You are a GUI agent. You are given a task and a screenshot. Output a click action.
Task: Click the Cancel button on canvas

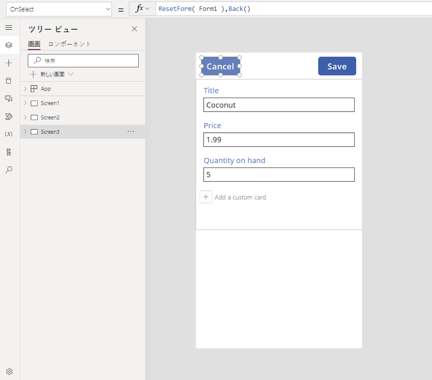(x=220, y=66)
